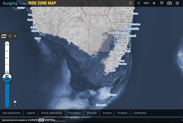The width and height of the screenshot is (183, 123).
Task: Open See projections tab
Action: coord(12,113)
